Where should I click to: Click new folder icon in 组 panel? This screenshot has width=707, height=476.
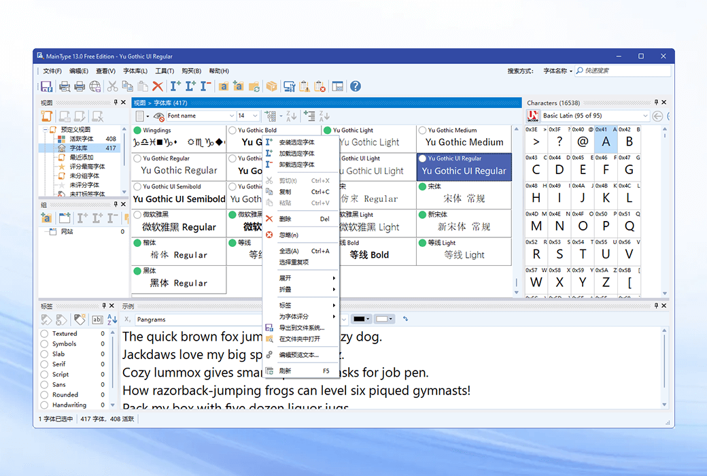[65, 218]
